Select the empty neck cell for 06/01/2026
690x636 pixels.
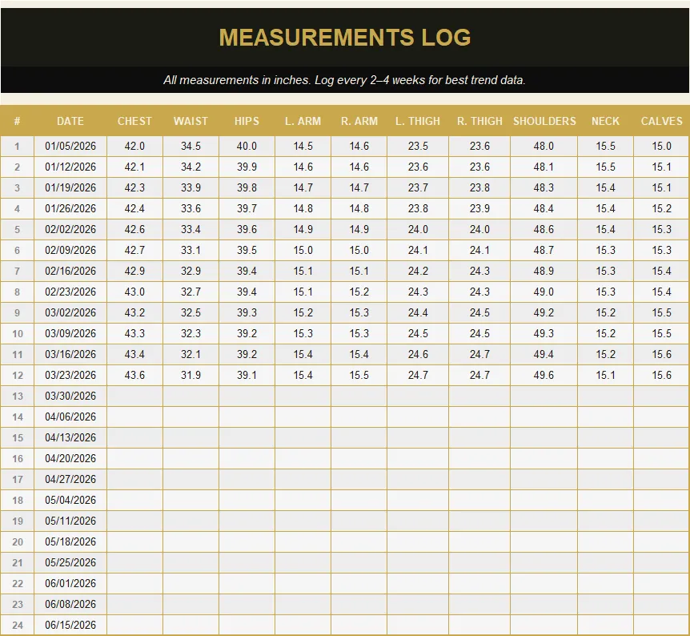pyautogui.click(x=605, y=584)
